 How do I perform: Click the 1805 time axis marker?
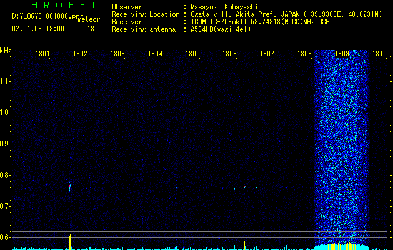[x=192, y=54]
